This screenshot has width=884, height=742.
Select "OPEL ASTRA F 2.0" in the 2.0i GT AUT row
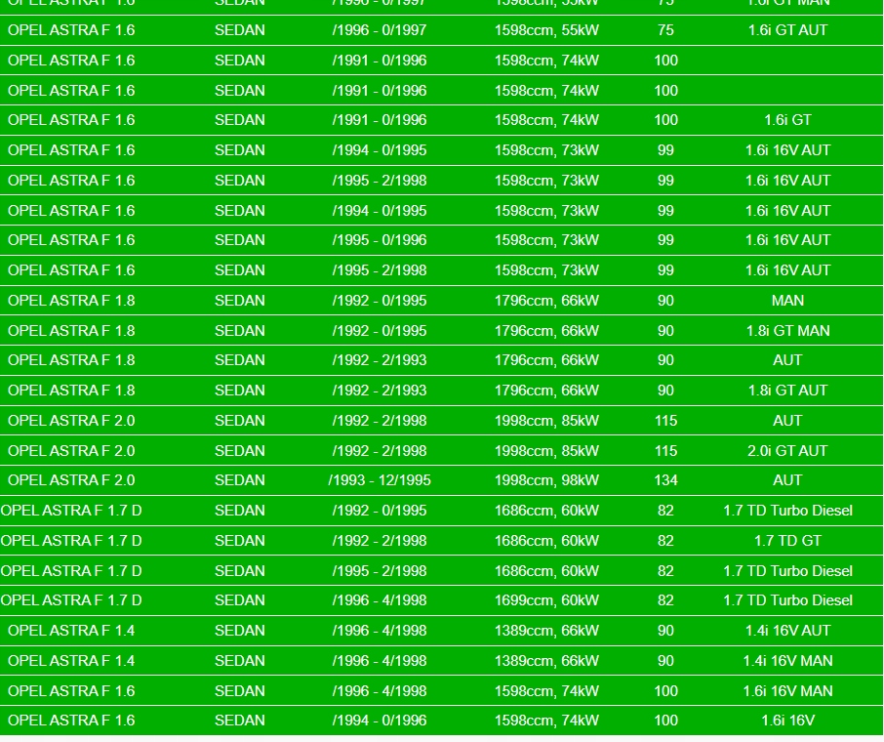(x=71, y=451)
